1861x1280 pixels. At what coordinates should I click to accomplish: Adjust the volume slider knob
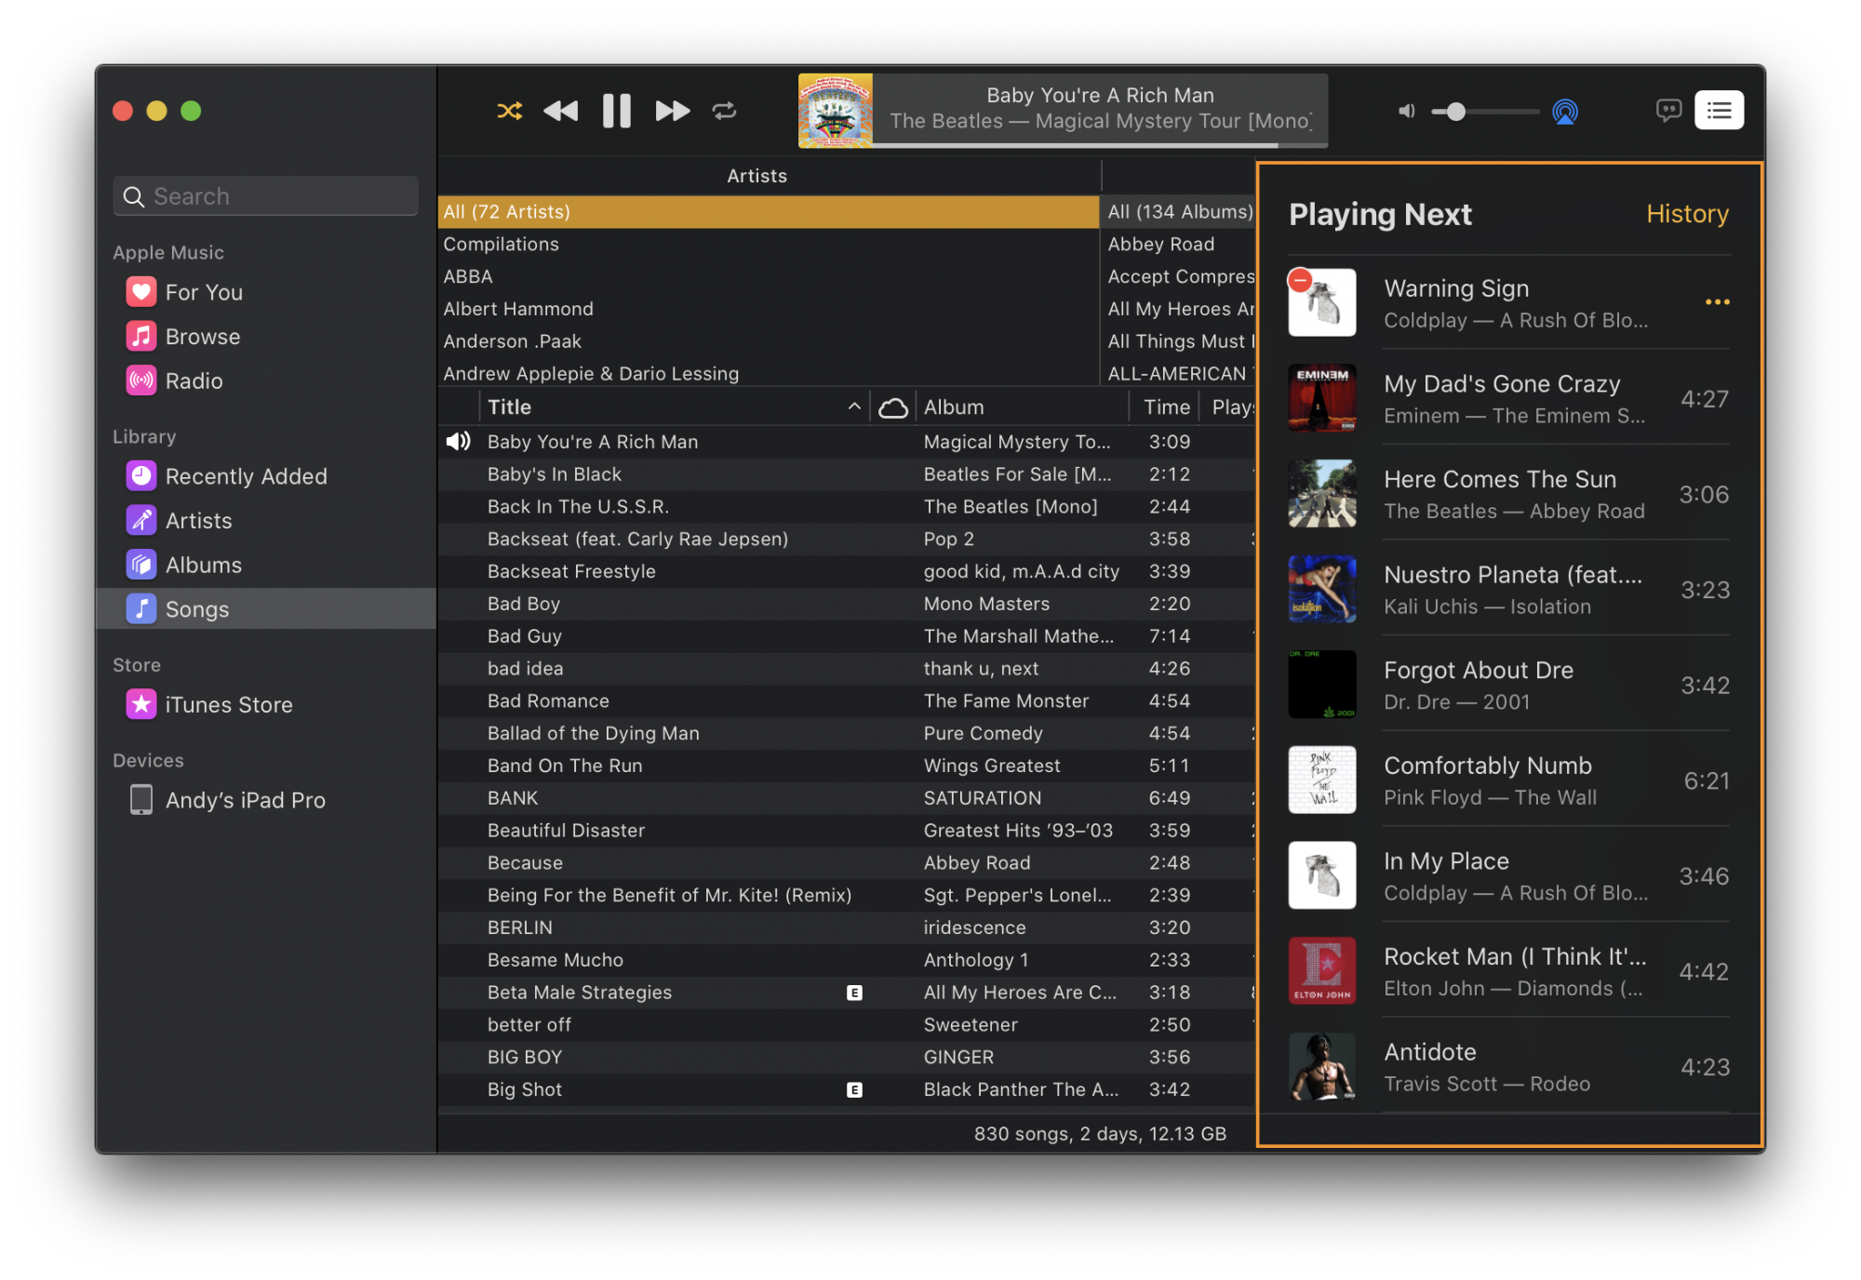(x=1456, y=112)
